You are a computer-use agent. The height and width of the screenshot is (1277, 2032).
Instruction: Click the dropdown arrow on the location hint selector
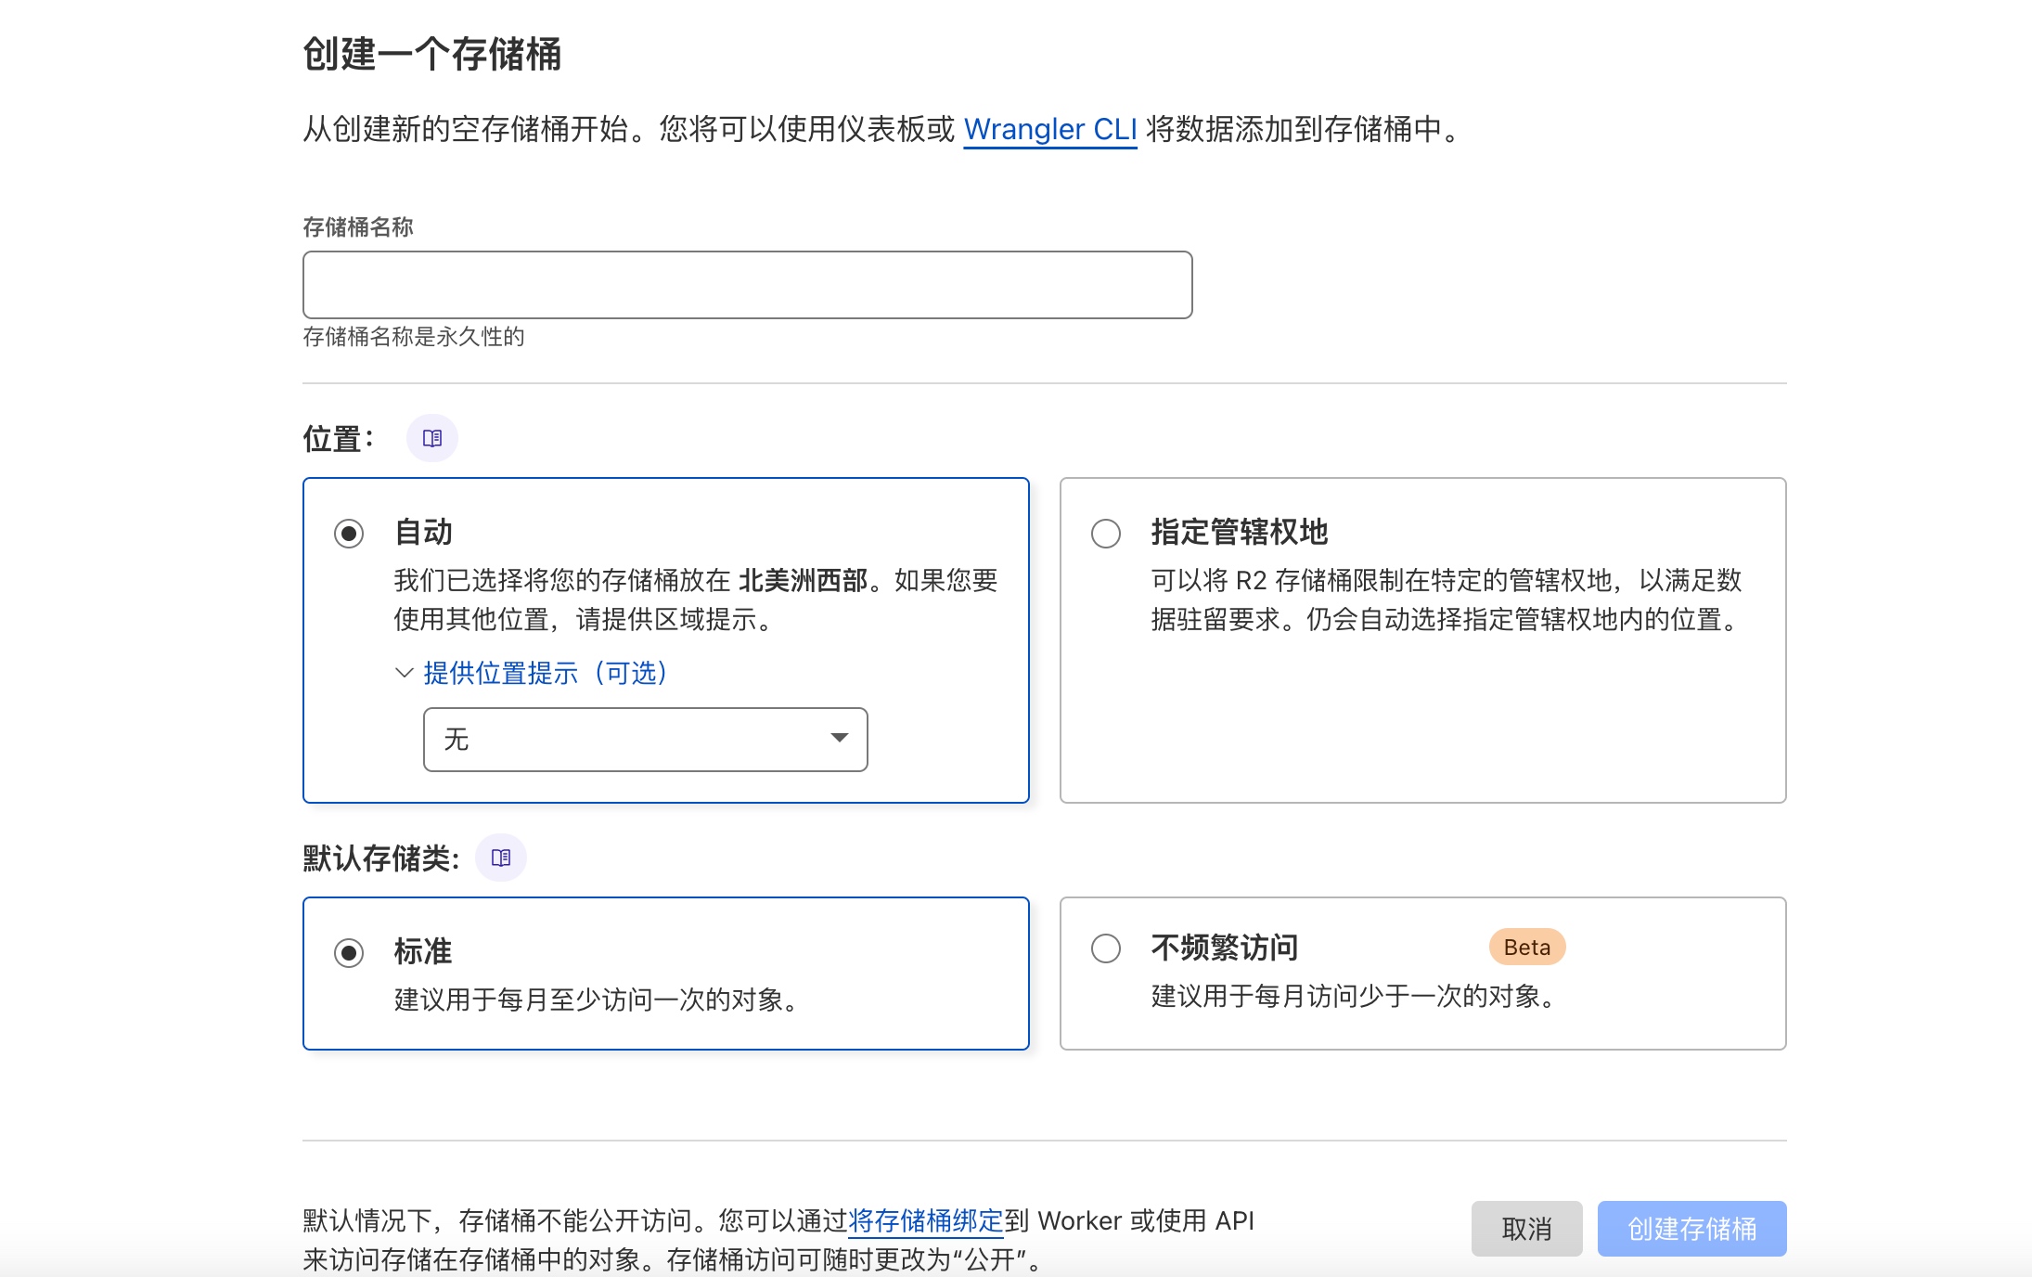[838, 739]
